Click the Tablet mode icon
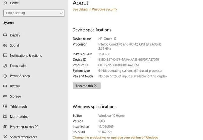Image resolution: width=203 pixels, height=140 pixels. point(5,106)
